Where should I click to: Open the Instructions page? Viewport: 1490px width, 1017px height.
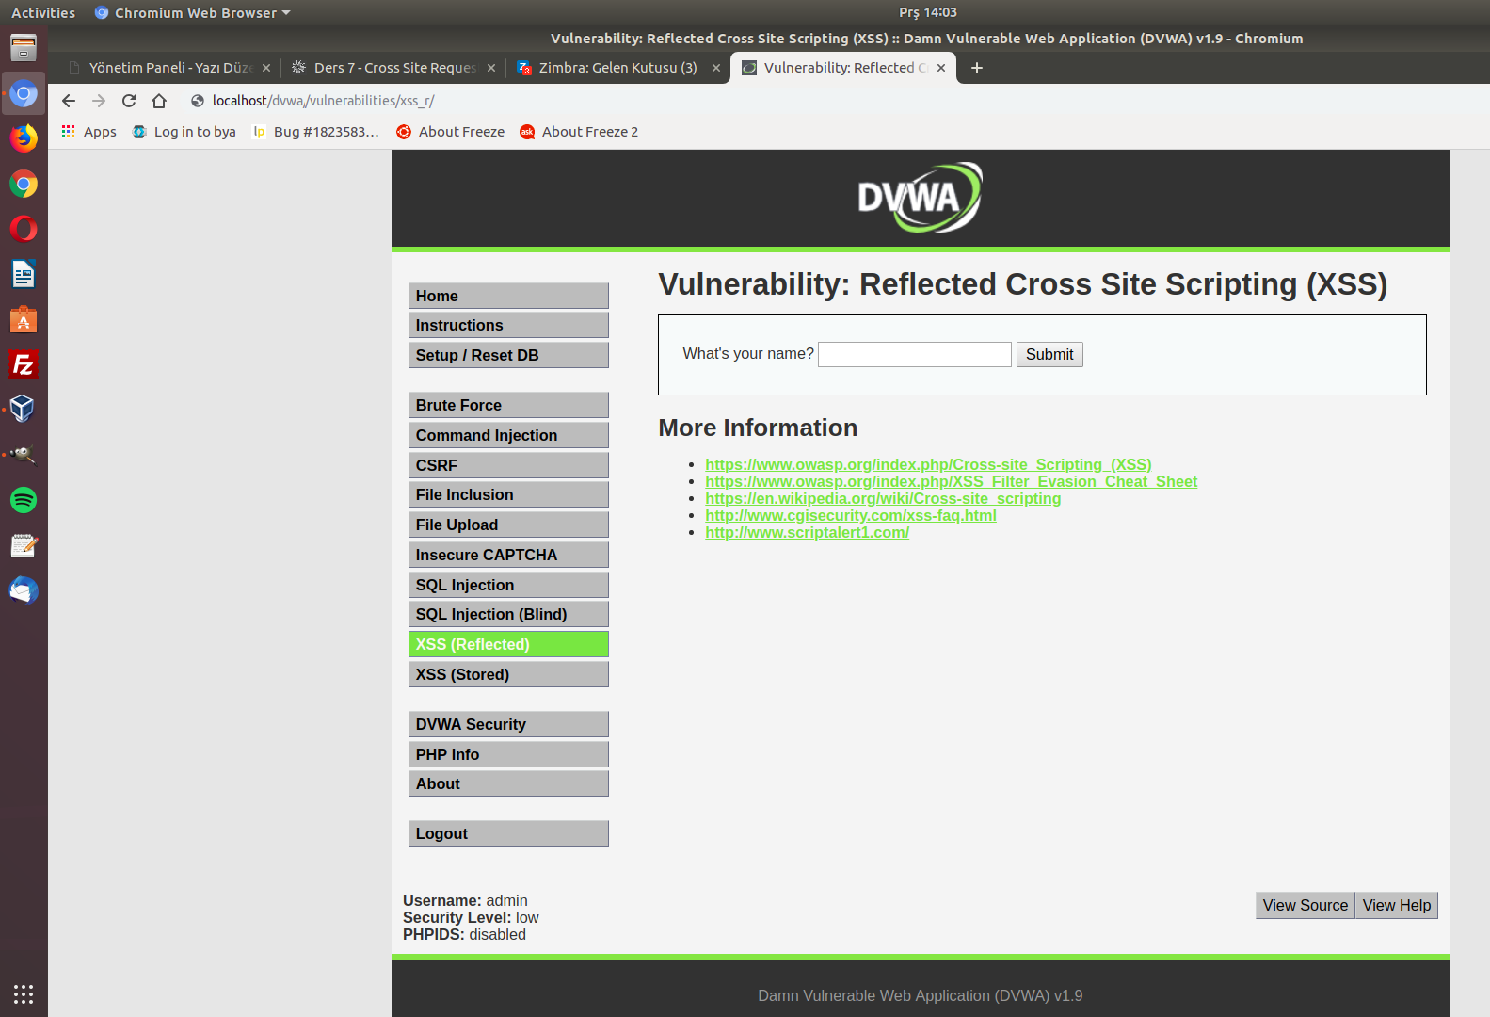click(x=508, y=325)
